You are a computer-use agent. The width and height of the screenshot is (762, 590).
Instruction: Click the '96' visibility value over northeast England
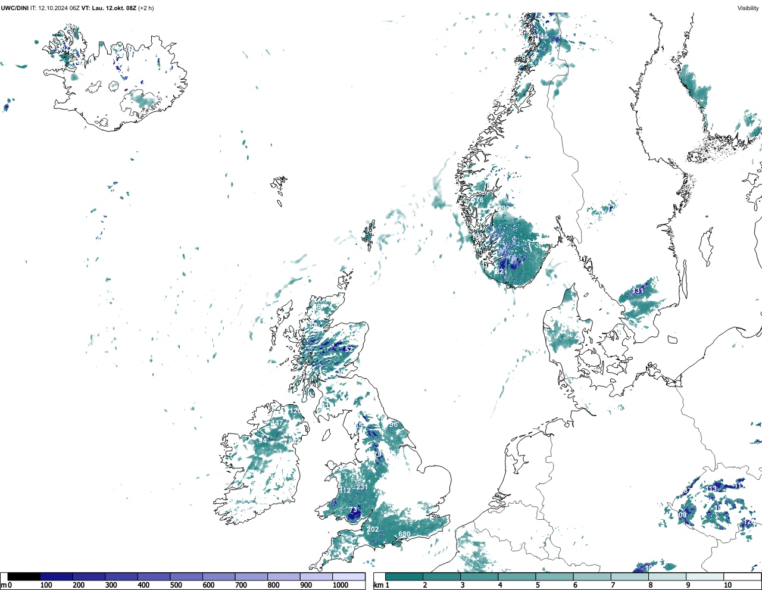393,424
